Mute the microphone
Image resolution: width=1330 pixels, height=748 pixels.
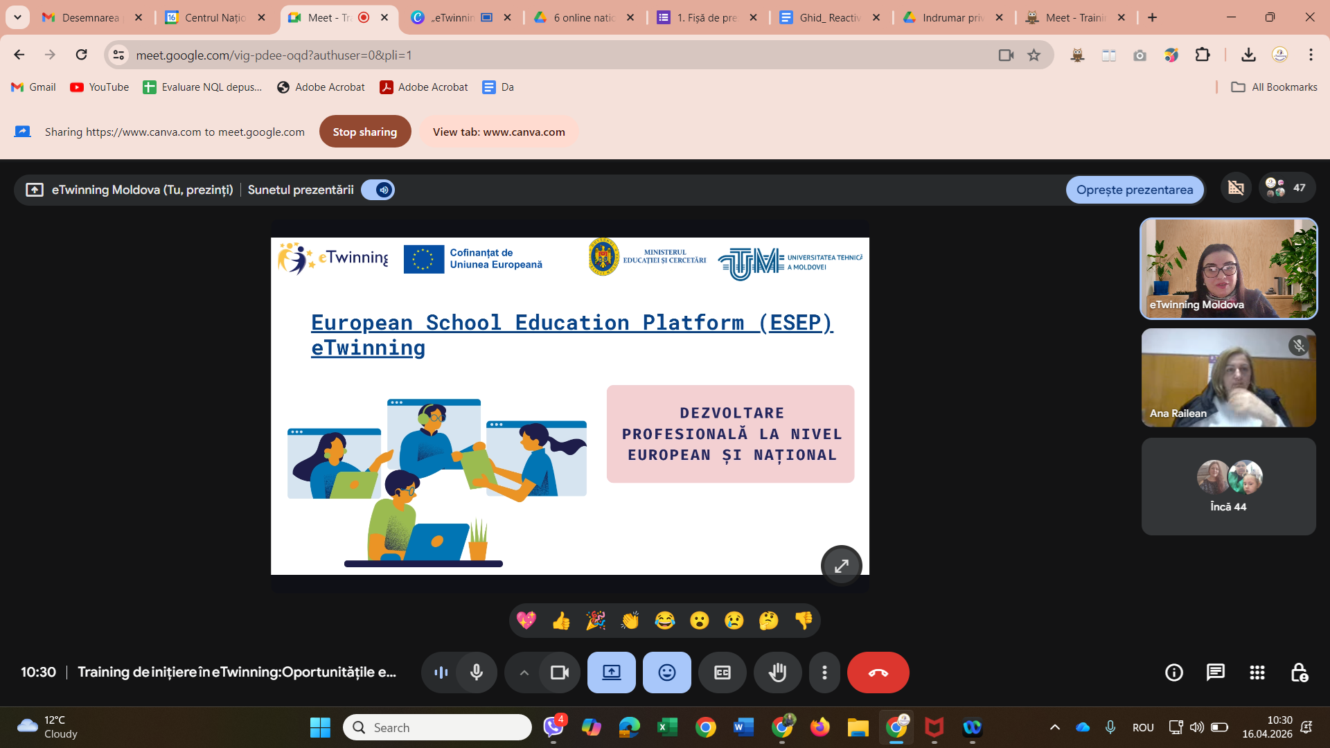[477, 673]
